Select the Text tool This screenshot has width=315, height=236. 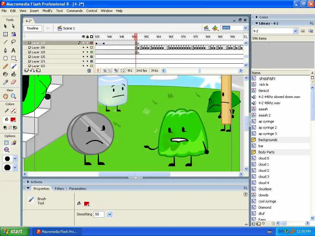point(14,50)
